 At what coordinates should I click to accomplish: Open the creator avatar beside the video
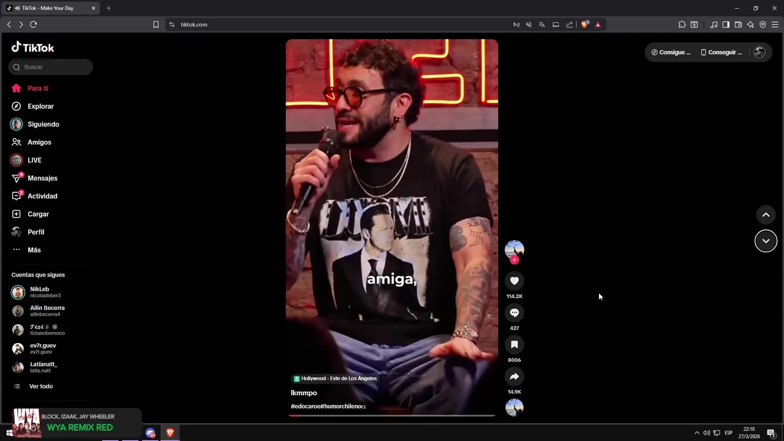click(x=514, y=249)
